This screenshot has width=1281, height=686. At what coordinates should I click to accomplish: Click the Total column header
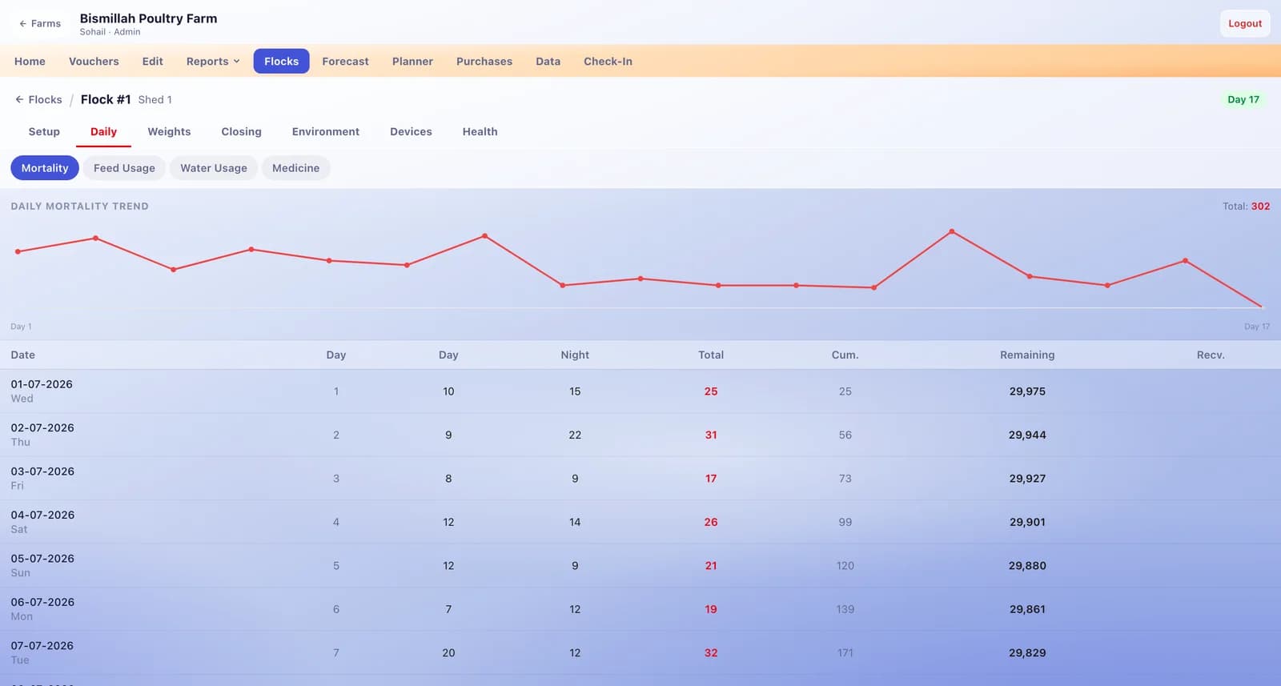click(711, 355)
